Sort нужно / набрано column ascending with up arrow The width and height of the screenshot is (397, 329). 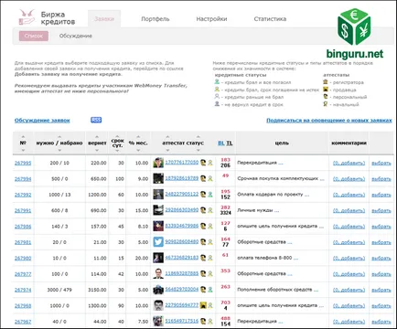click(59, 137)
